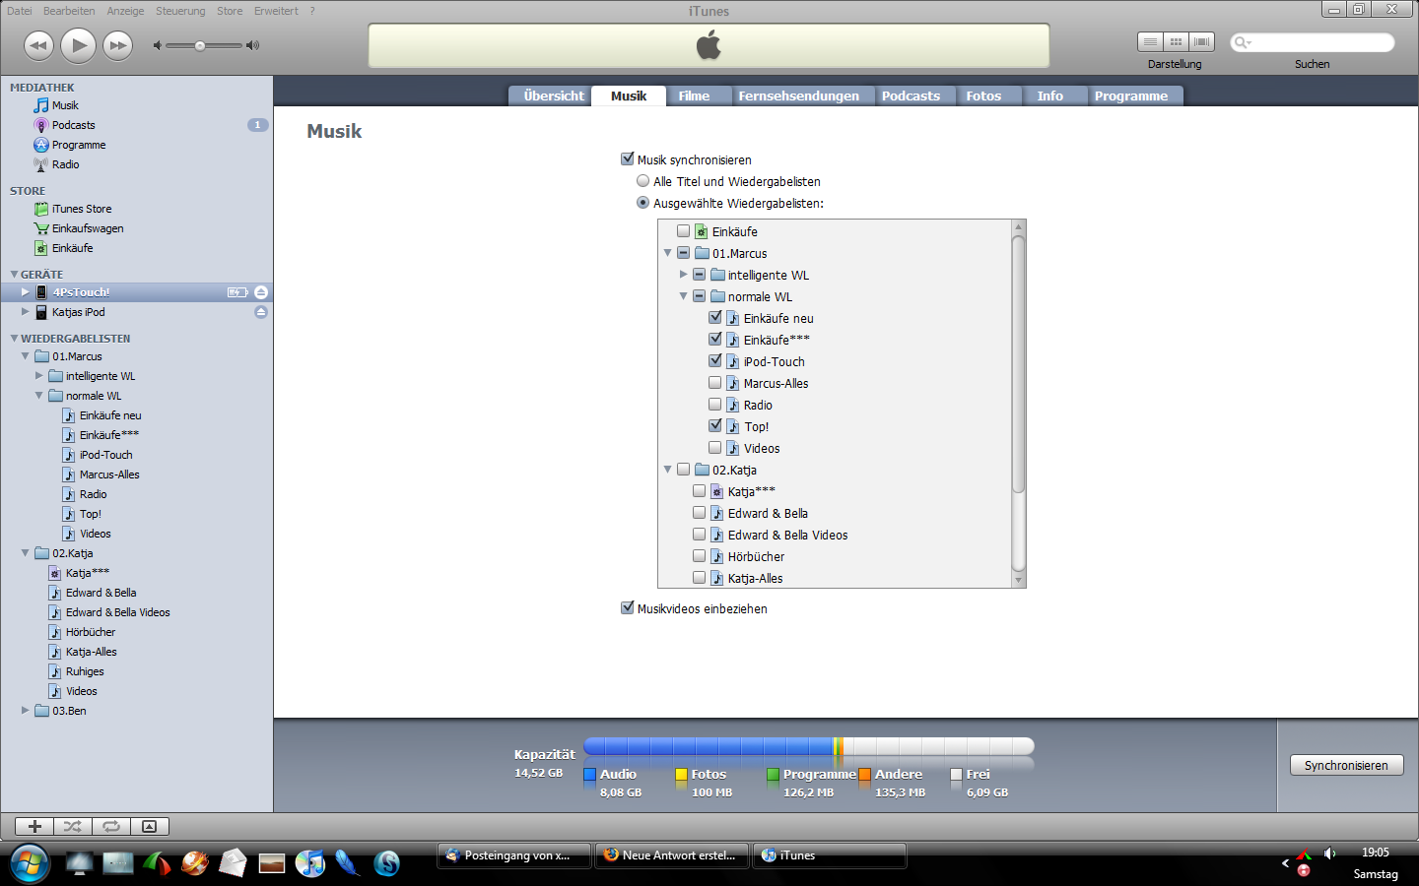1419x886 pixels.
Task: Toggle Musikvideos einbeziehen checkbox
Action: click(627, 607)
